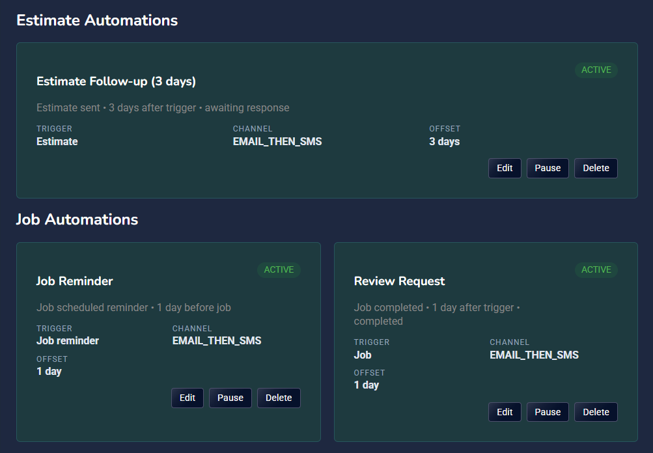Viewport: 653px width, 453px height.
Task: Click ACTIVE badge on Review Request card
Action: pyautogui.click(x=596, y=270)
